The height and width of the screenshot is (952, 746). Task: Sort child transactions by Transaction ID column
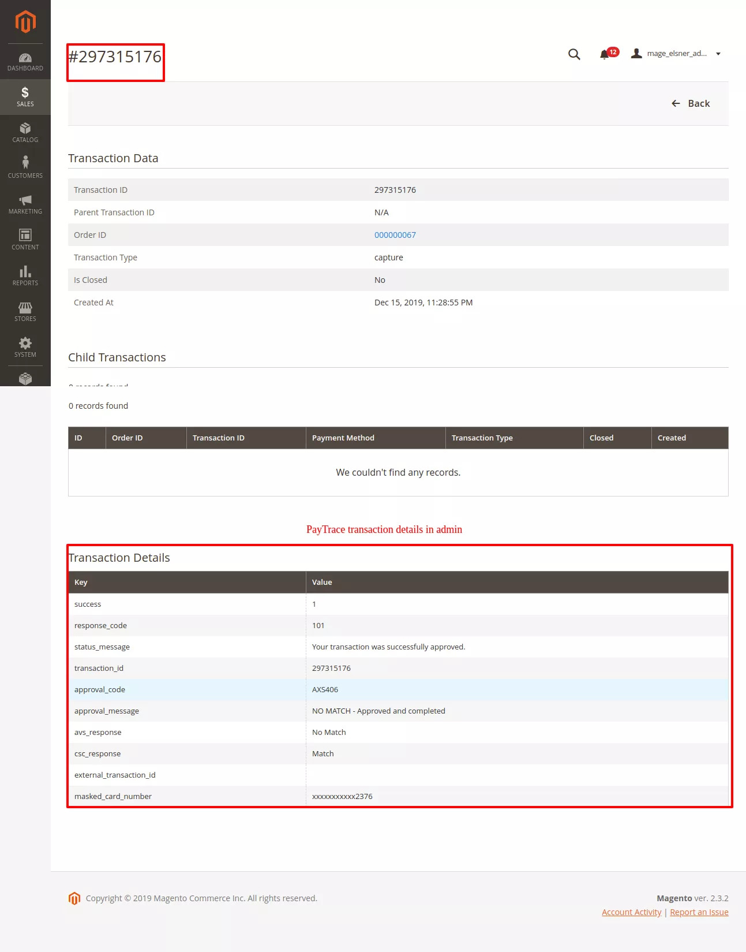click(x=219, y=438)
